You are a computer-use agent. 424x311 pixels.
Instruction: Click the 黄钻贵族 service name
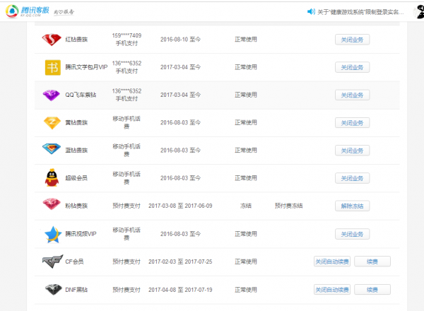[x=76, y=123]
